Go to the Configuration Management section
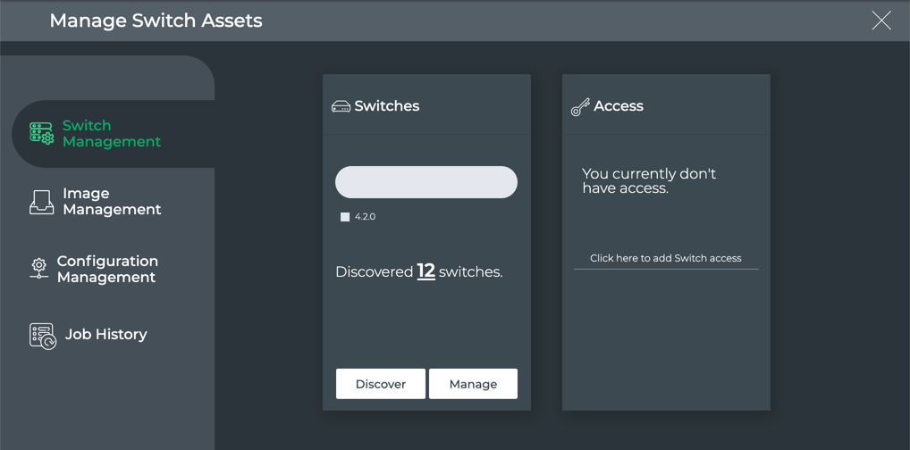 107,269
